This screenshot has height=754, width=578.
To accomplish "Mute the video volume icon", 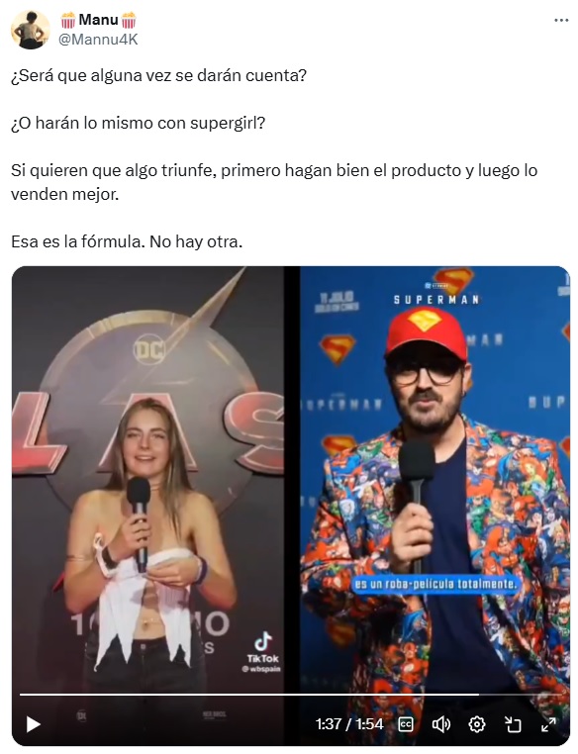I will [x=441, y=724].
